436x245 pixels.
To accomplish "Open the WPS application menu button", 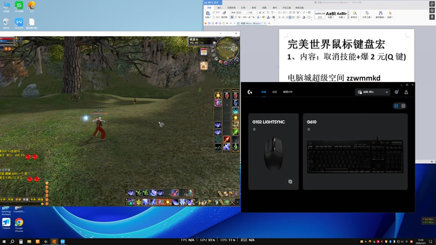I will click(x=213, y=2).
